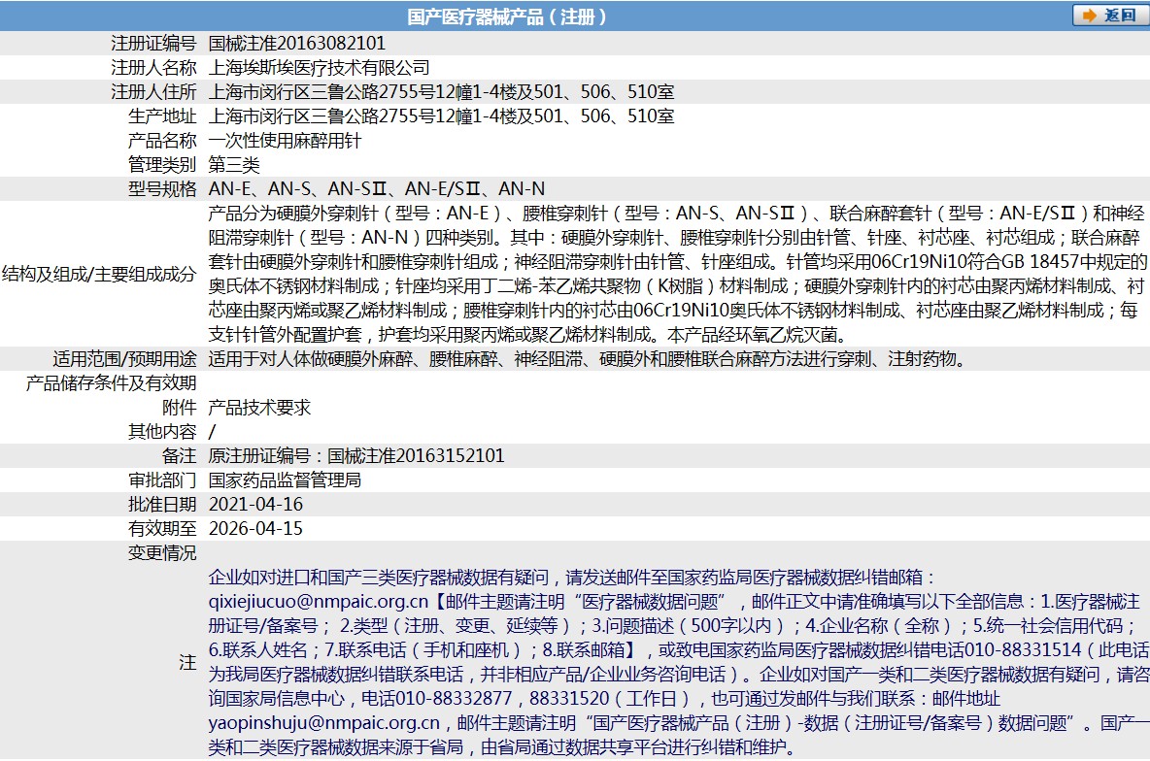Click the 生产地址 address value
This screenshot has width=1150, height=761.
[442, 116]
